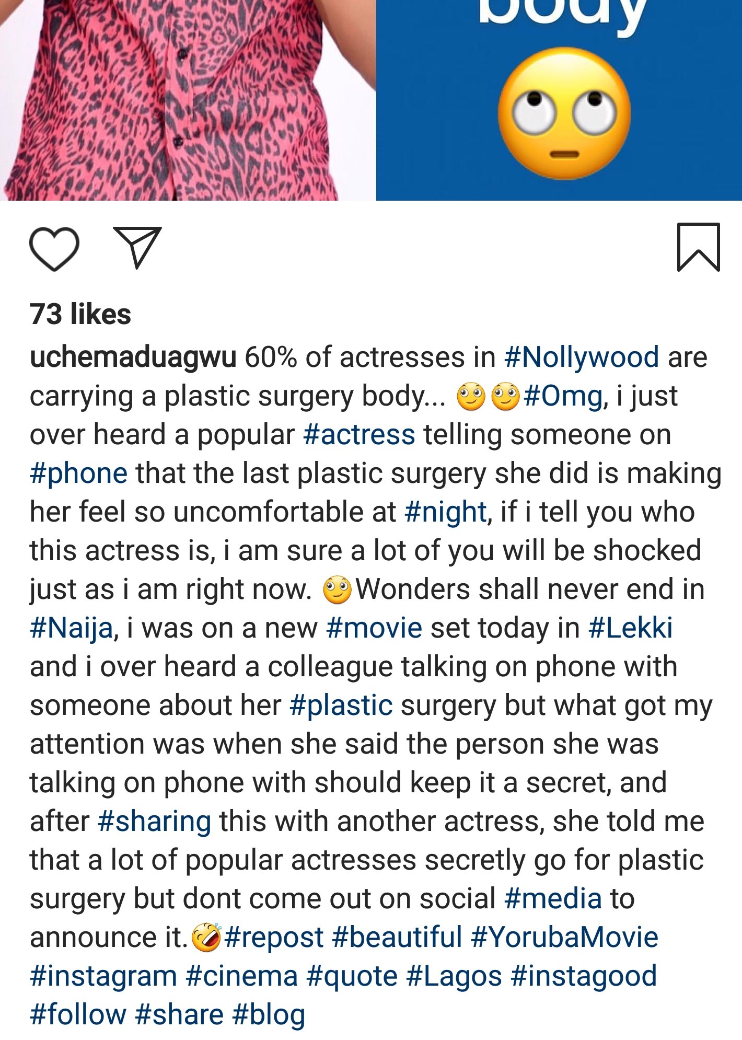This screenshot has width=742, height=1040.
Task: Open the #YorubaMovie hashtag
Action: (564, 938)
